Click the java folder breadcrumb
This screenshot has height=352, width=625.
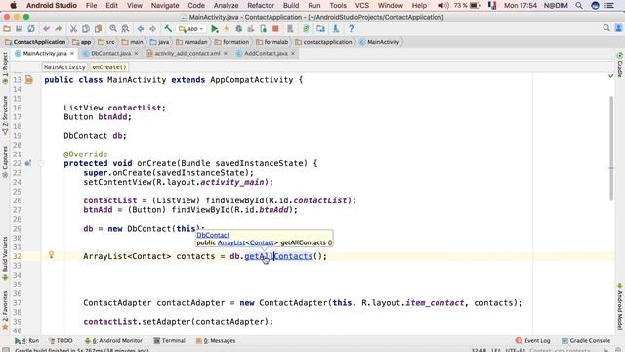point(159,42)
